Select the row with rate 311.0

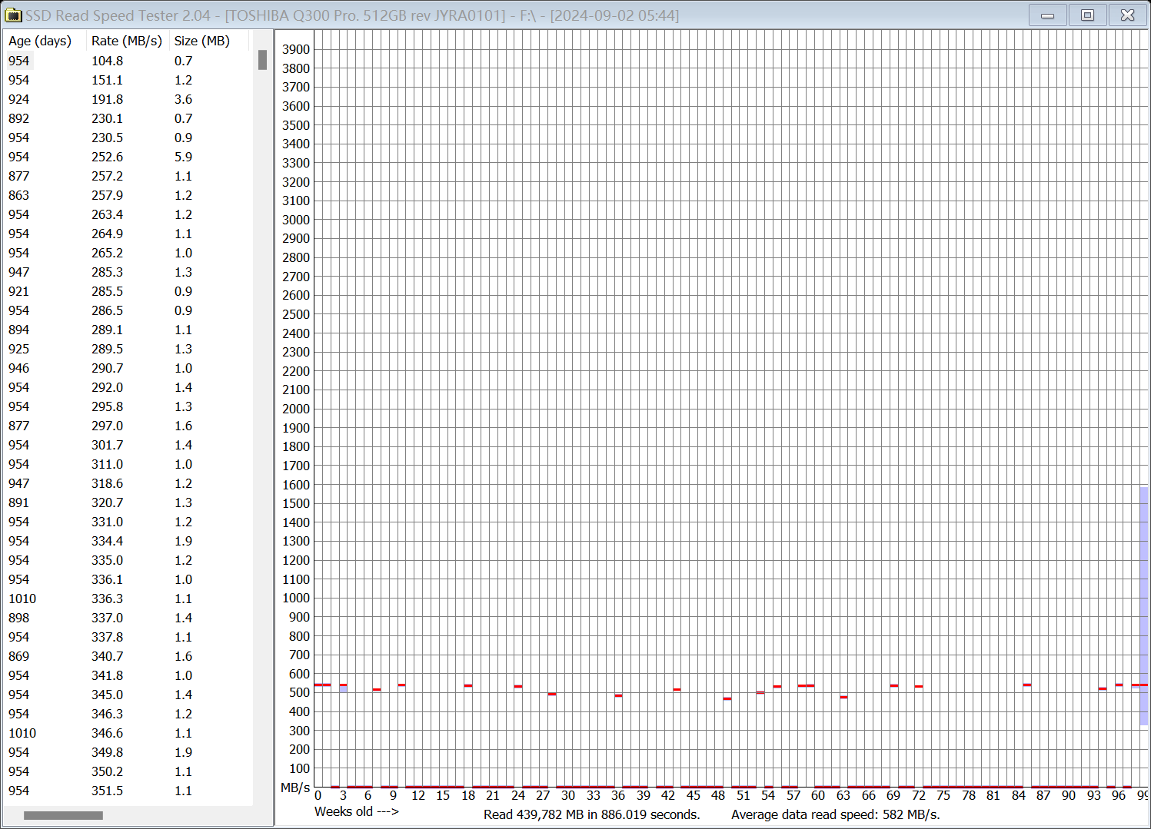pos(128,464)
